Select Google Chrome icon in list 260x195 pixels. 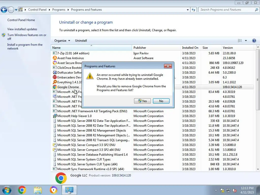click(x=55, y=87)
